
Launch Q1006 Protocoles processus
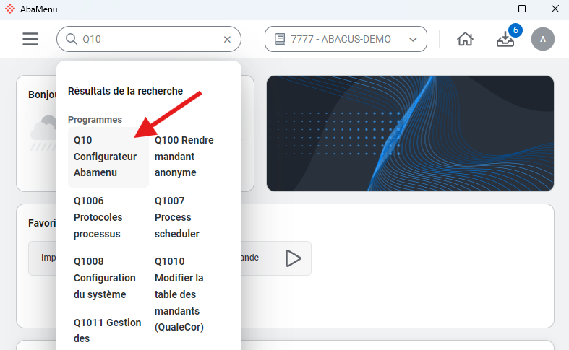click(x=99, y=217)
